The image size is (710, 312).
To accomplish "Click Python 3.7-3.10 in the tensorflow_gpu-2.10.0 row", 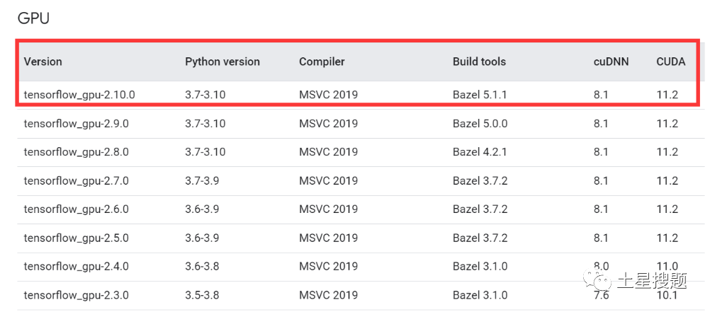I will [205, 95].
